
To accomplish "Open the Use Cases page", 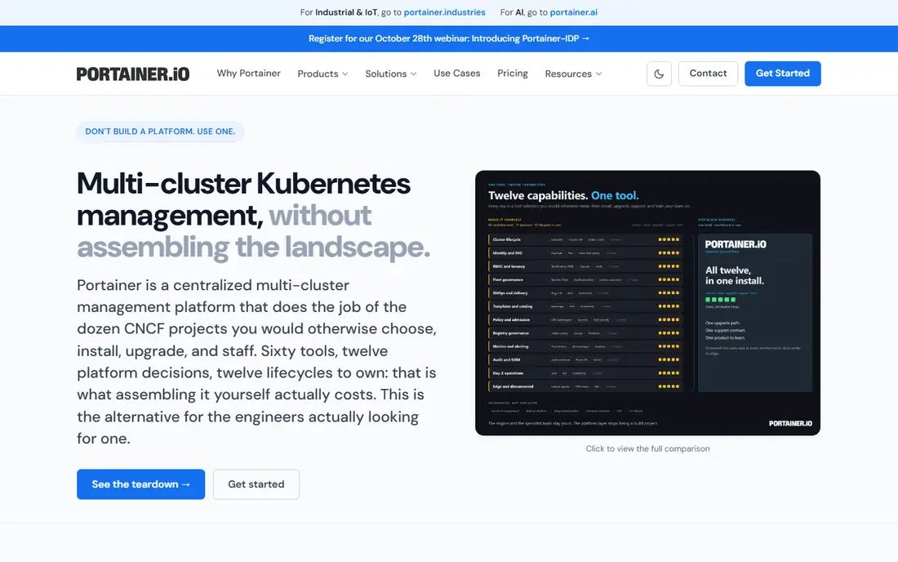I will click(456, 74).
